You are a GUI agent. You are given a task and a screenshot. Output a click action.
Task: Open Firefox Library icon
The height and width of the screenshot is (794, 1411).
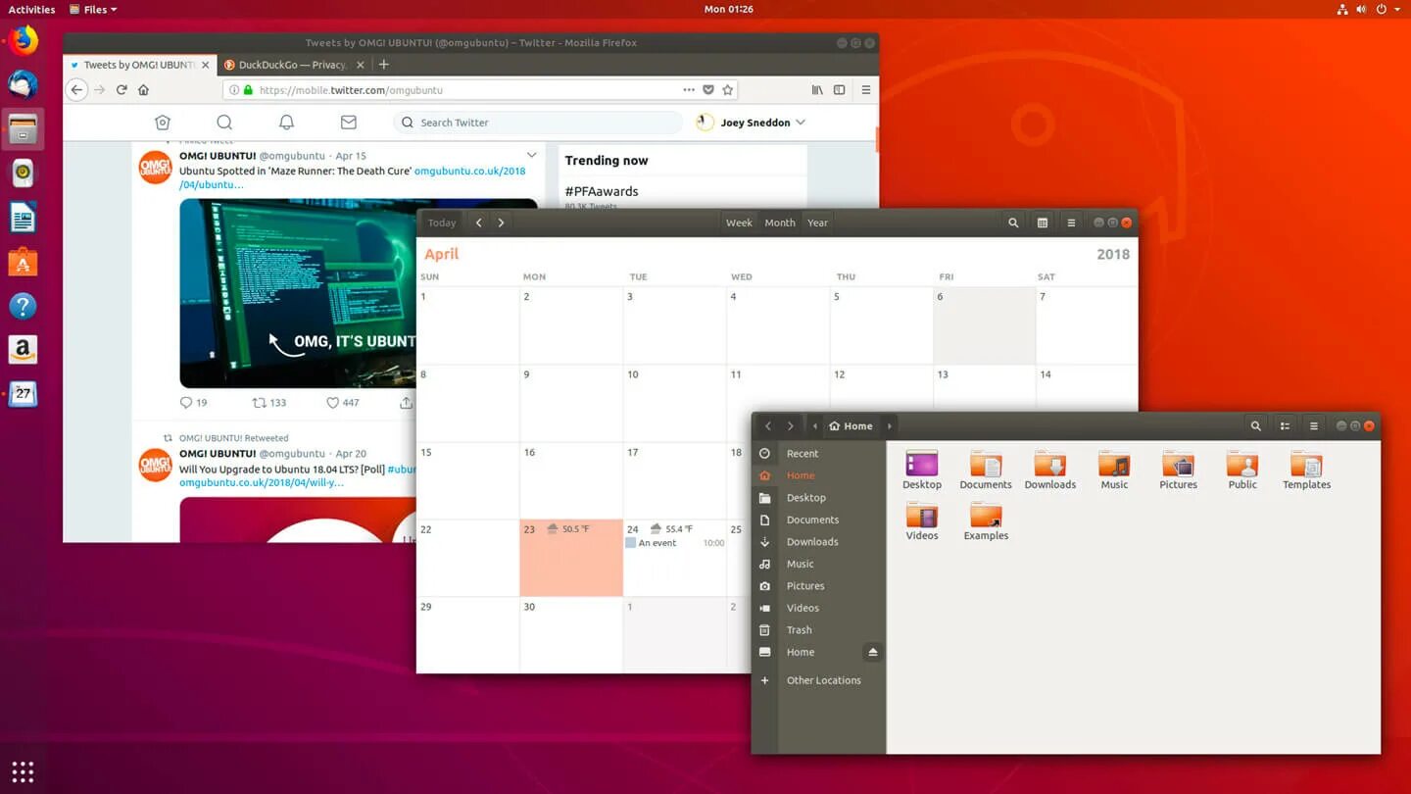tap(817, 89)
